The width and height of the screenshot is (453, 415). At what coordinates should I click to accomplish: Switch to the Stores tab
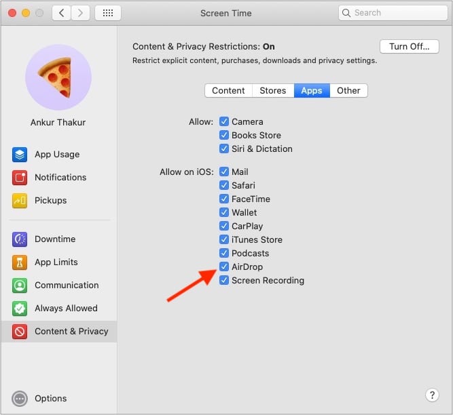(x=272, y=91)
